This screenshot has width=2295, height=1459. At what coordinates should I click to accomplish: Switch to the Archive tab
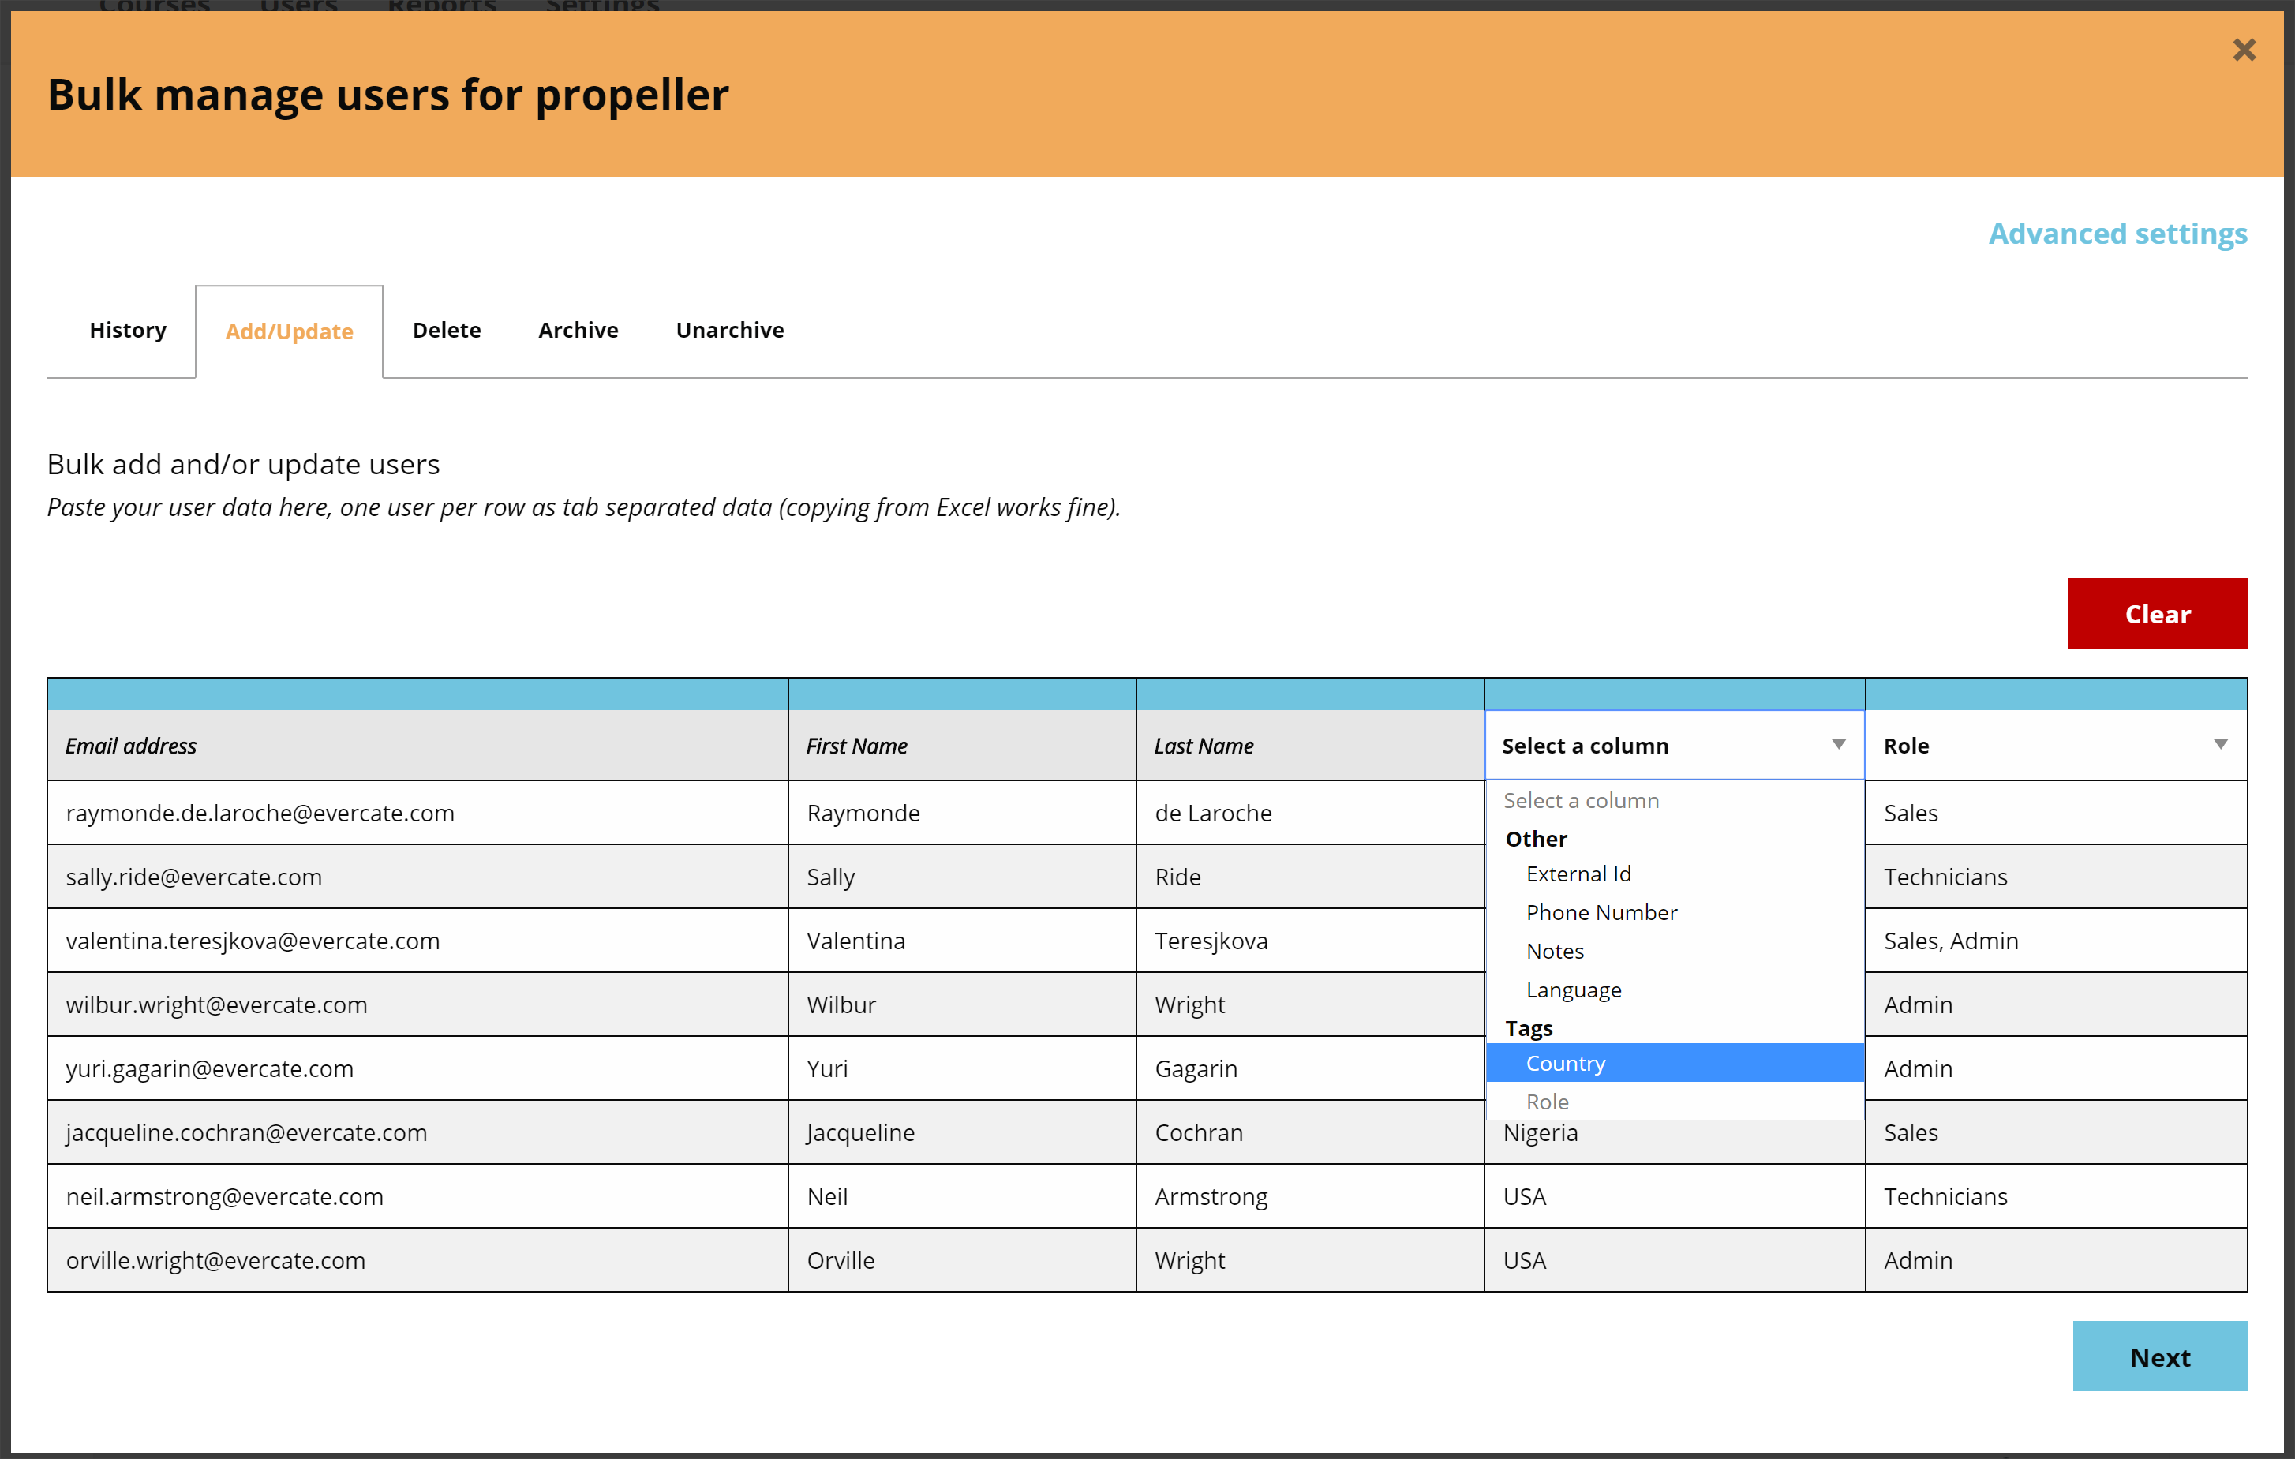point(578,330)
